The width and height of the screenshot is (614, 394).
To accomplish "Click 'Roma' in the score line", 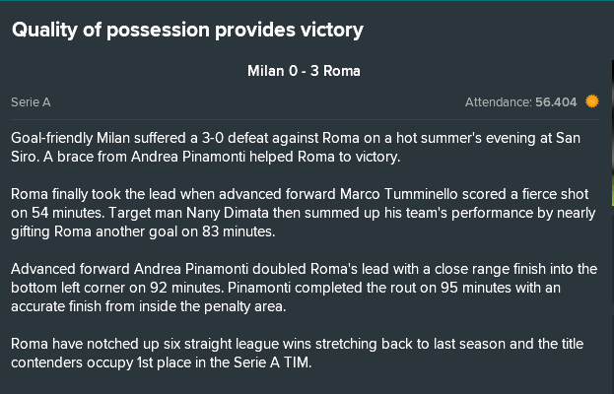I will point(342,71).
